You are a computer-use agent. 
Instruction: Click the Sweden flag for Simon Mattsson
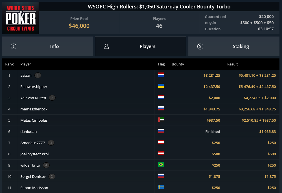(161, 187)
